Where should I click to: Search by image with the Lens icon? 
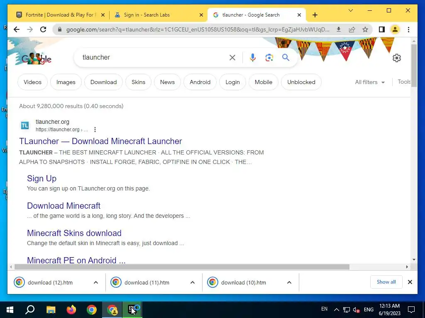tap(269, 57)
